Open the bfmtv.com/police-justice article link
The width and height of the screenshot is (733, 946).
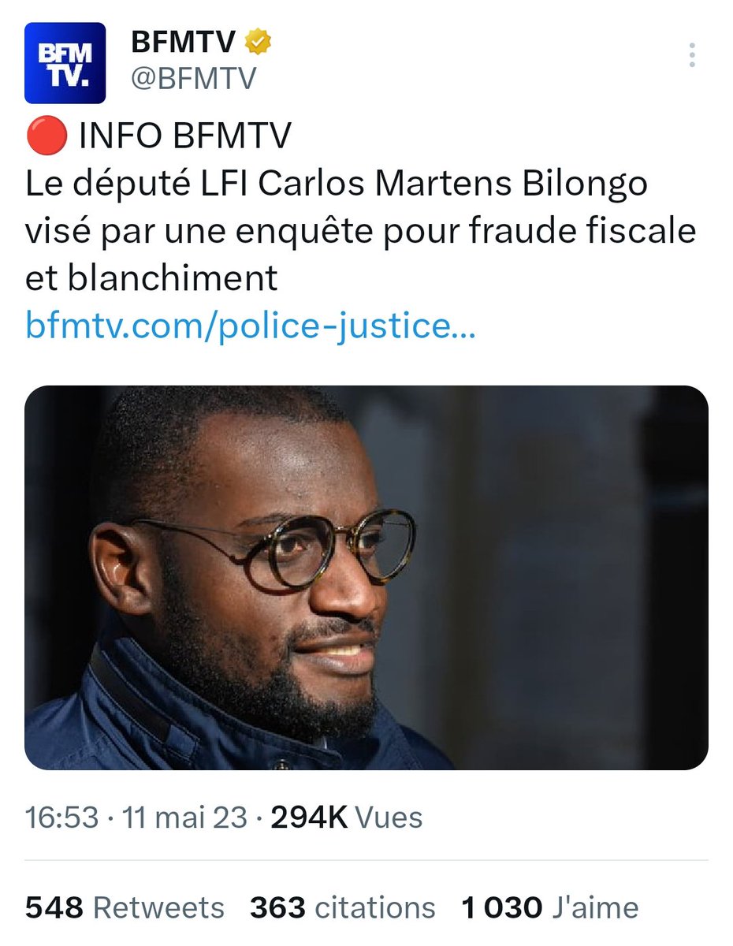point(251,324)
